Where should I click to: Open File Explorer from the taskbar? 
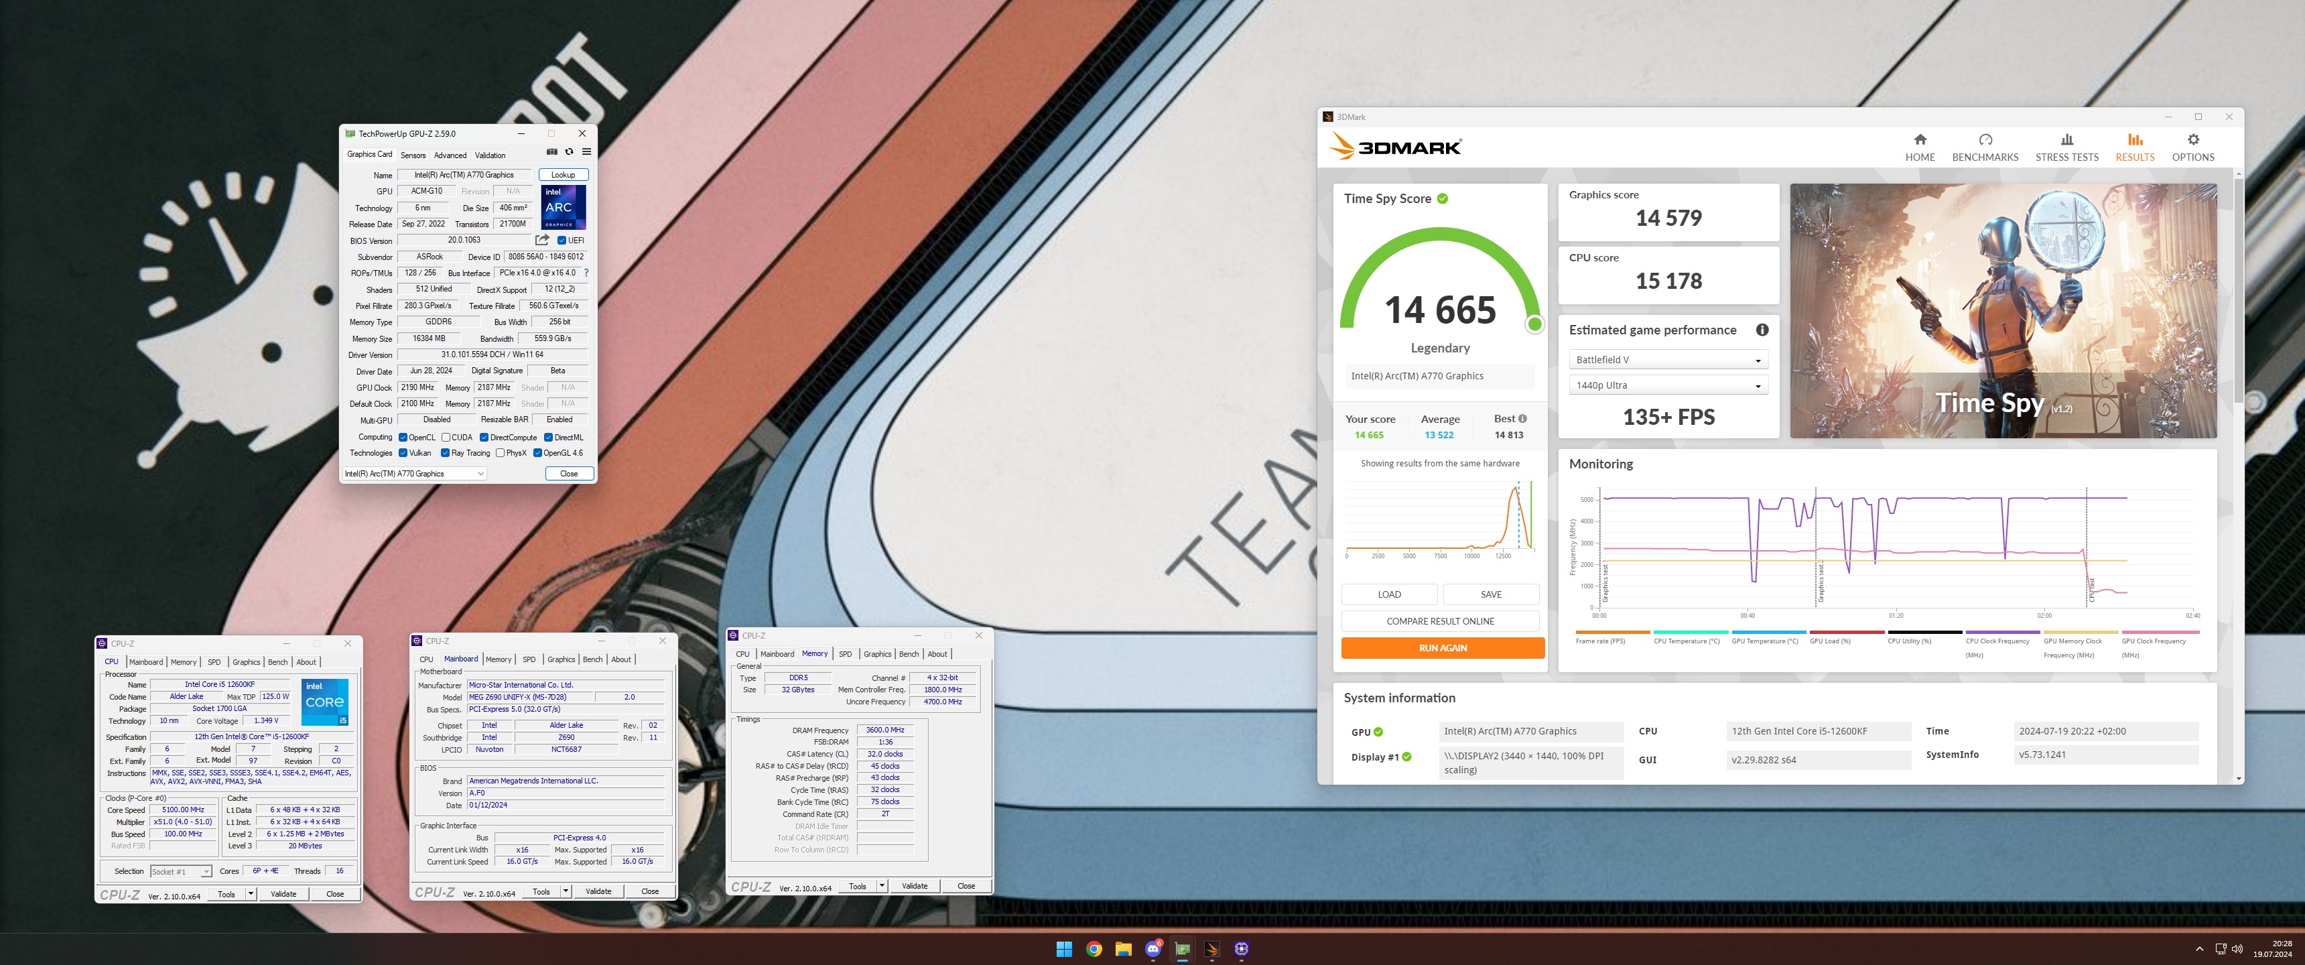click(1123, 949)
